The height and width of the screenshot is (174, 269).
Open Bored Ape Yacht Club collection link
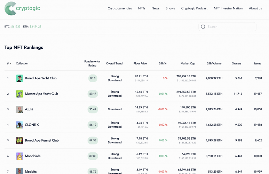coord(41,78)
